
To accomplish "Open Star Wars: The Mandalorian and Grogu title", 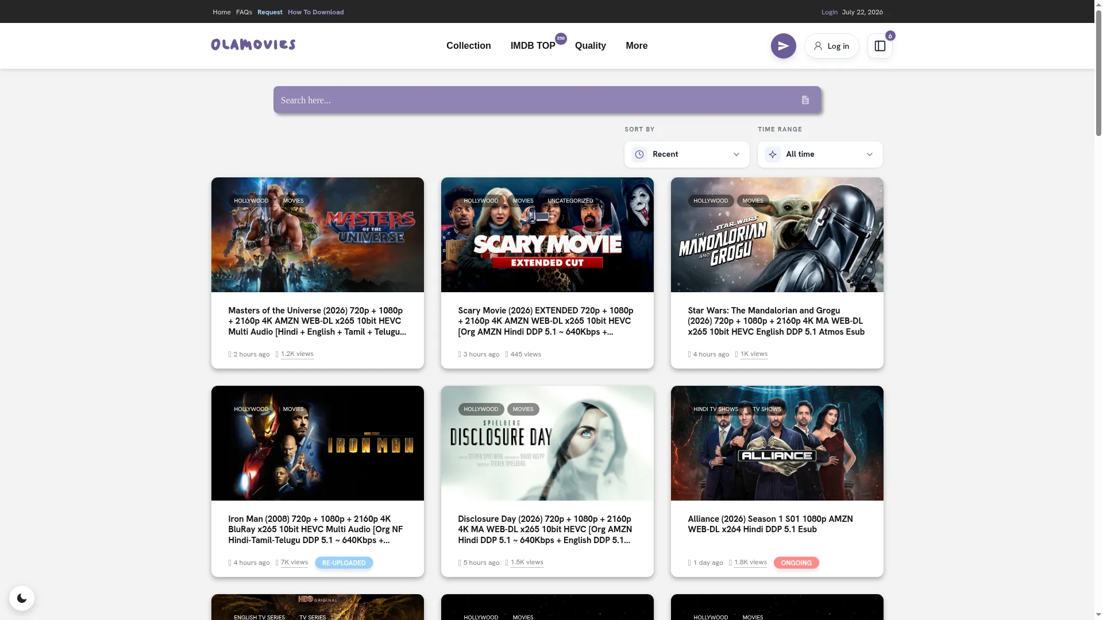I will [776, 321].
